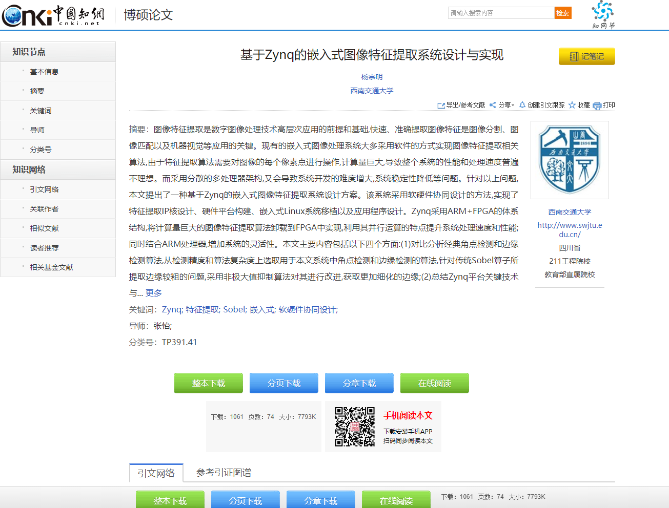This screenshot has width=669, height=508.
Task: Select the 引文网络 tab
Action: tap(156, 473)
